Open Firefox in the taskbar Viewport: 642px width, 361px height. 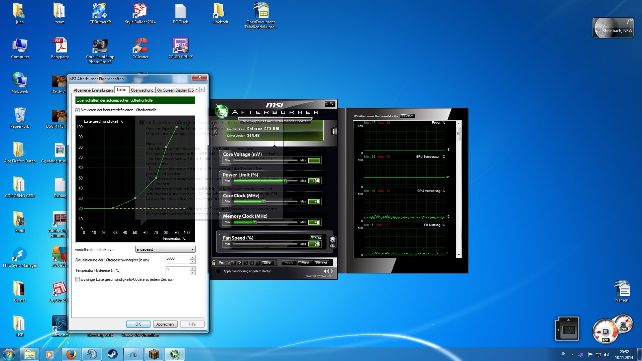[x=71, y=354]
